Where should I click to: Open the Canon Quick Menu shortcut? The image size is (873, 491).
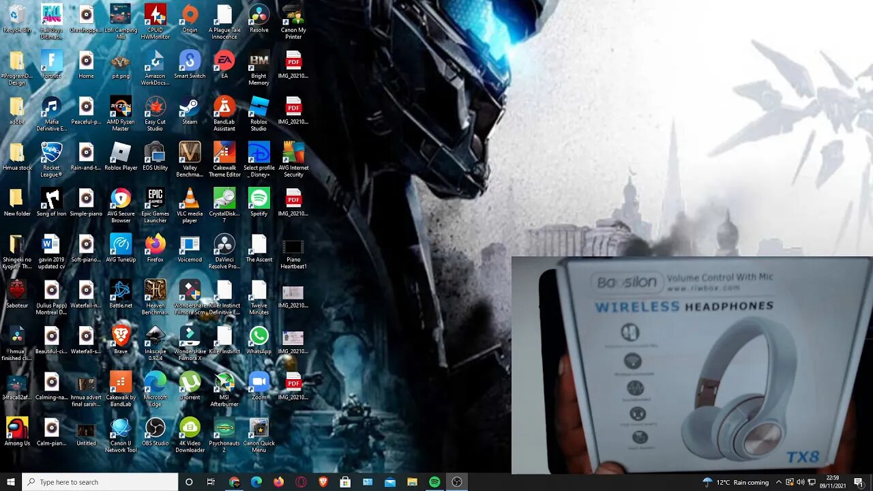(258, 434)
